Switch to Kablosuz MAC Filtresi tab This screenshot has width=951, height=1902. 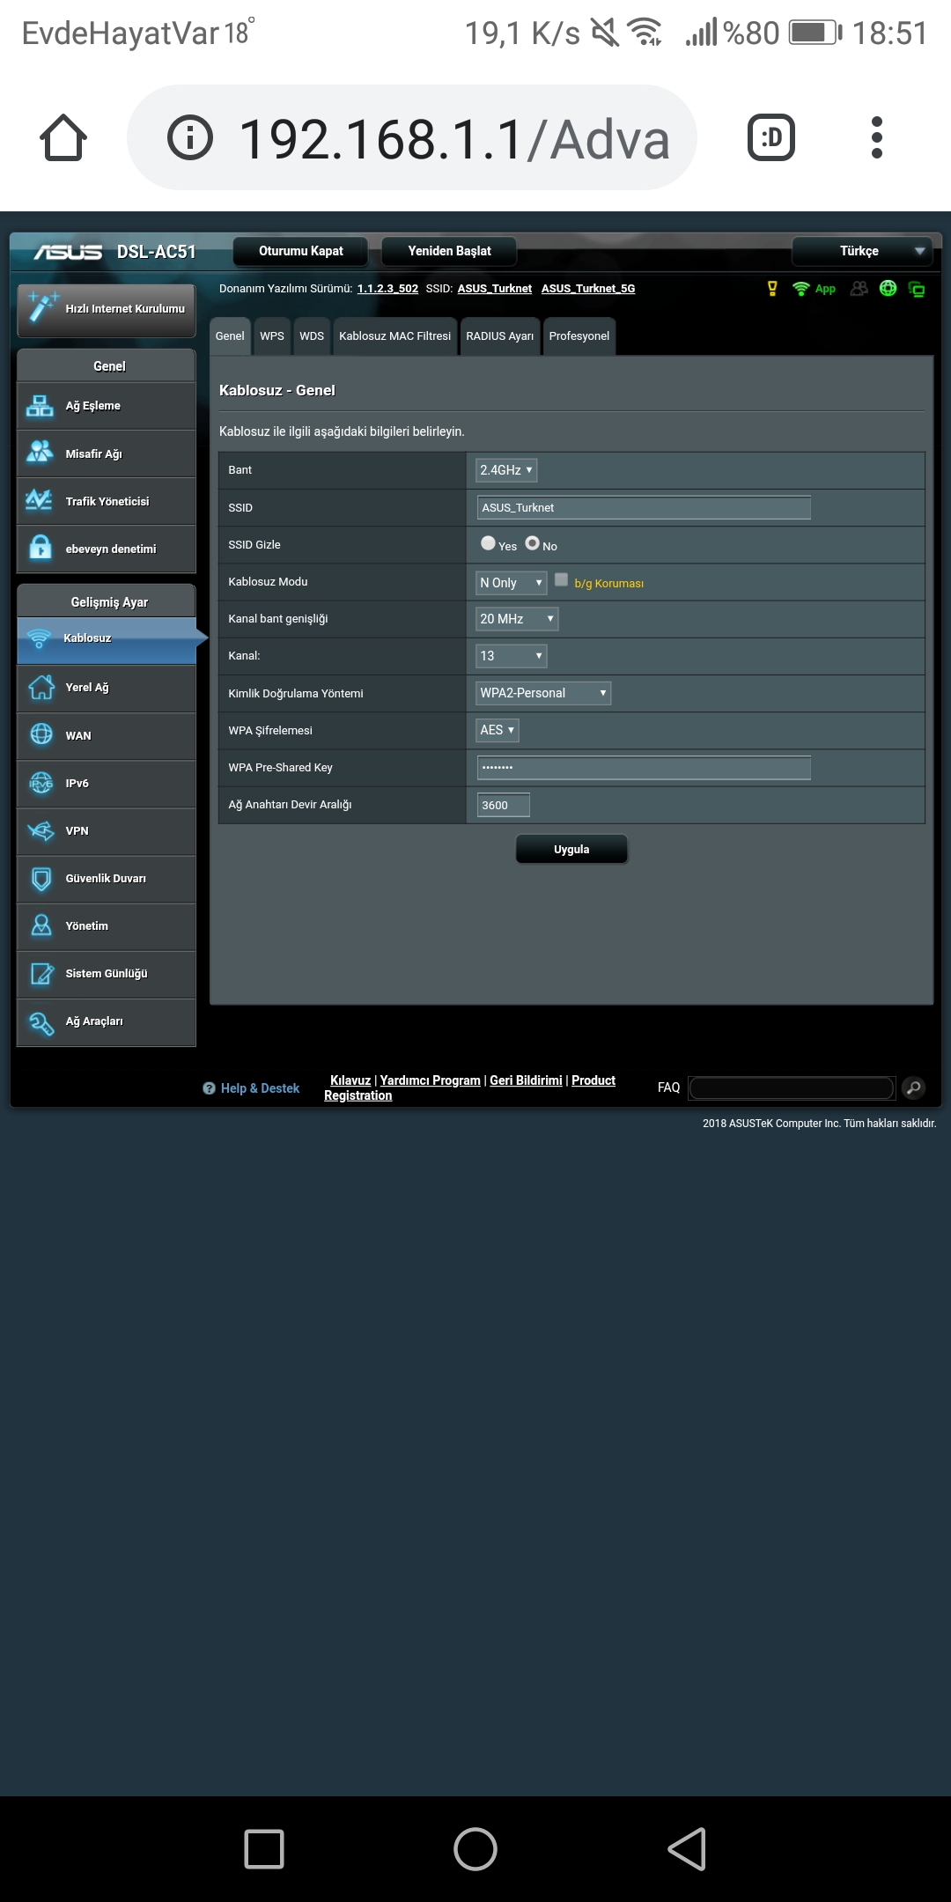point(395,336)
